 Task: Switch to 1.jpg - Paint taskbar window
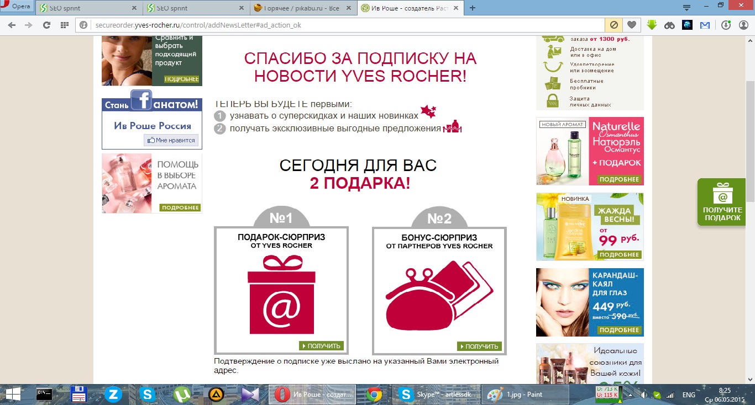pyautogui.click(x=524, y=395)
